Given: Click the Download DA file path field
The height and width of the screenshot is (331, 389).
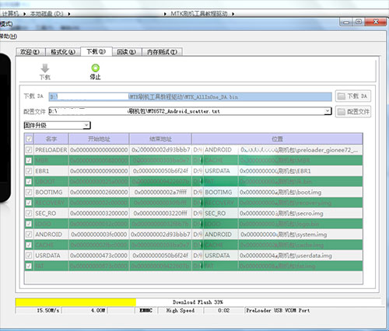Looking at the screenshot, I should point(191,96).
